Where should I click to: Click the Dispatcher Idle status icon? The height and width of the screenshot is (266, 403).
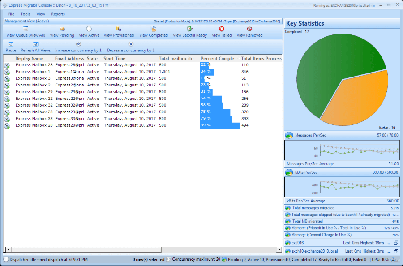[x=6, y=260]
